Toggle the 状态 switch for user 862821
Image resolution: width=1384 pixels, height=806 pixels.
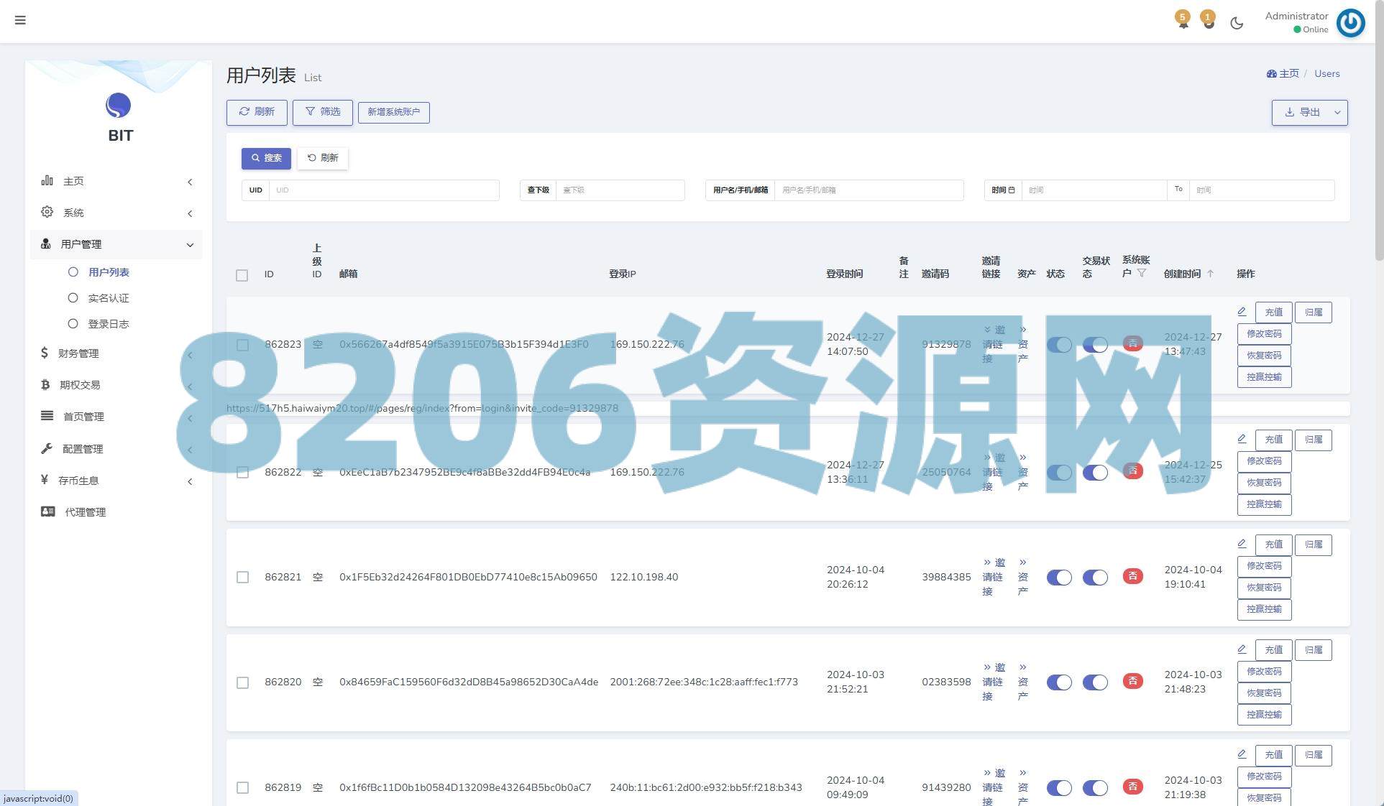click(x=1058, y=578)
